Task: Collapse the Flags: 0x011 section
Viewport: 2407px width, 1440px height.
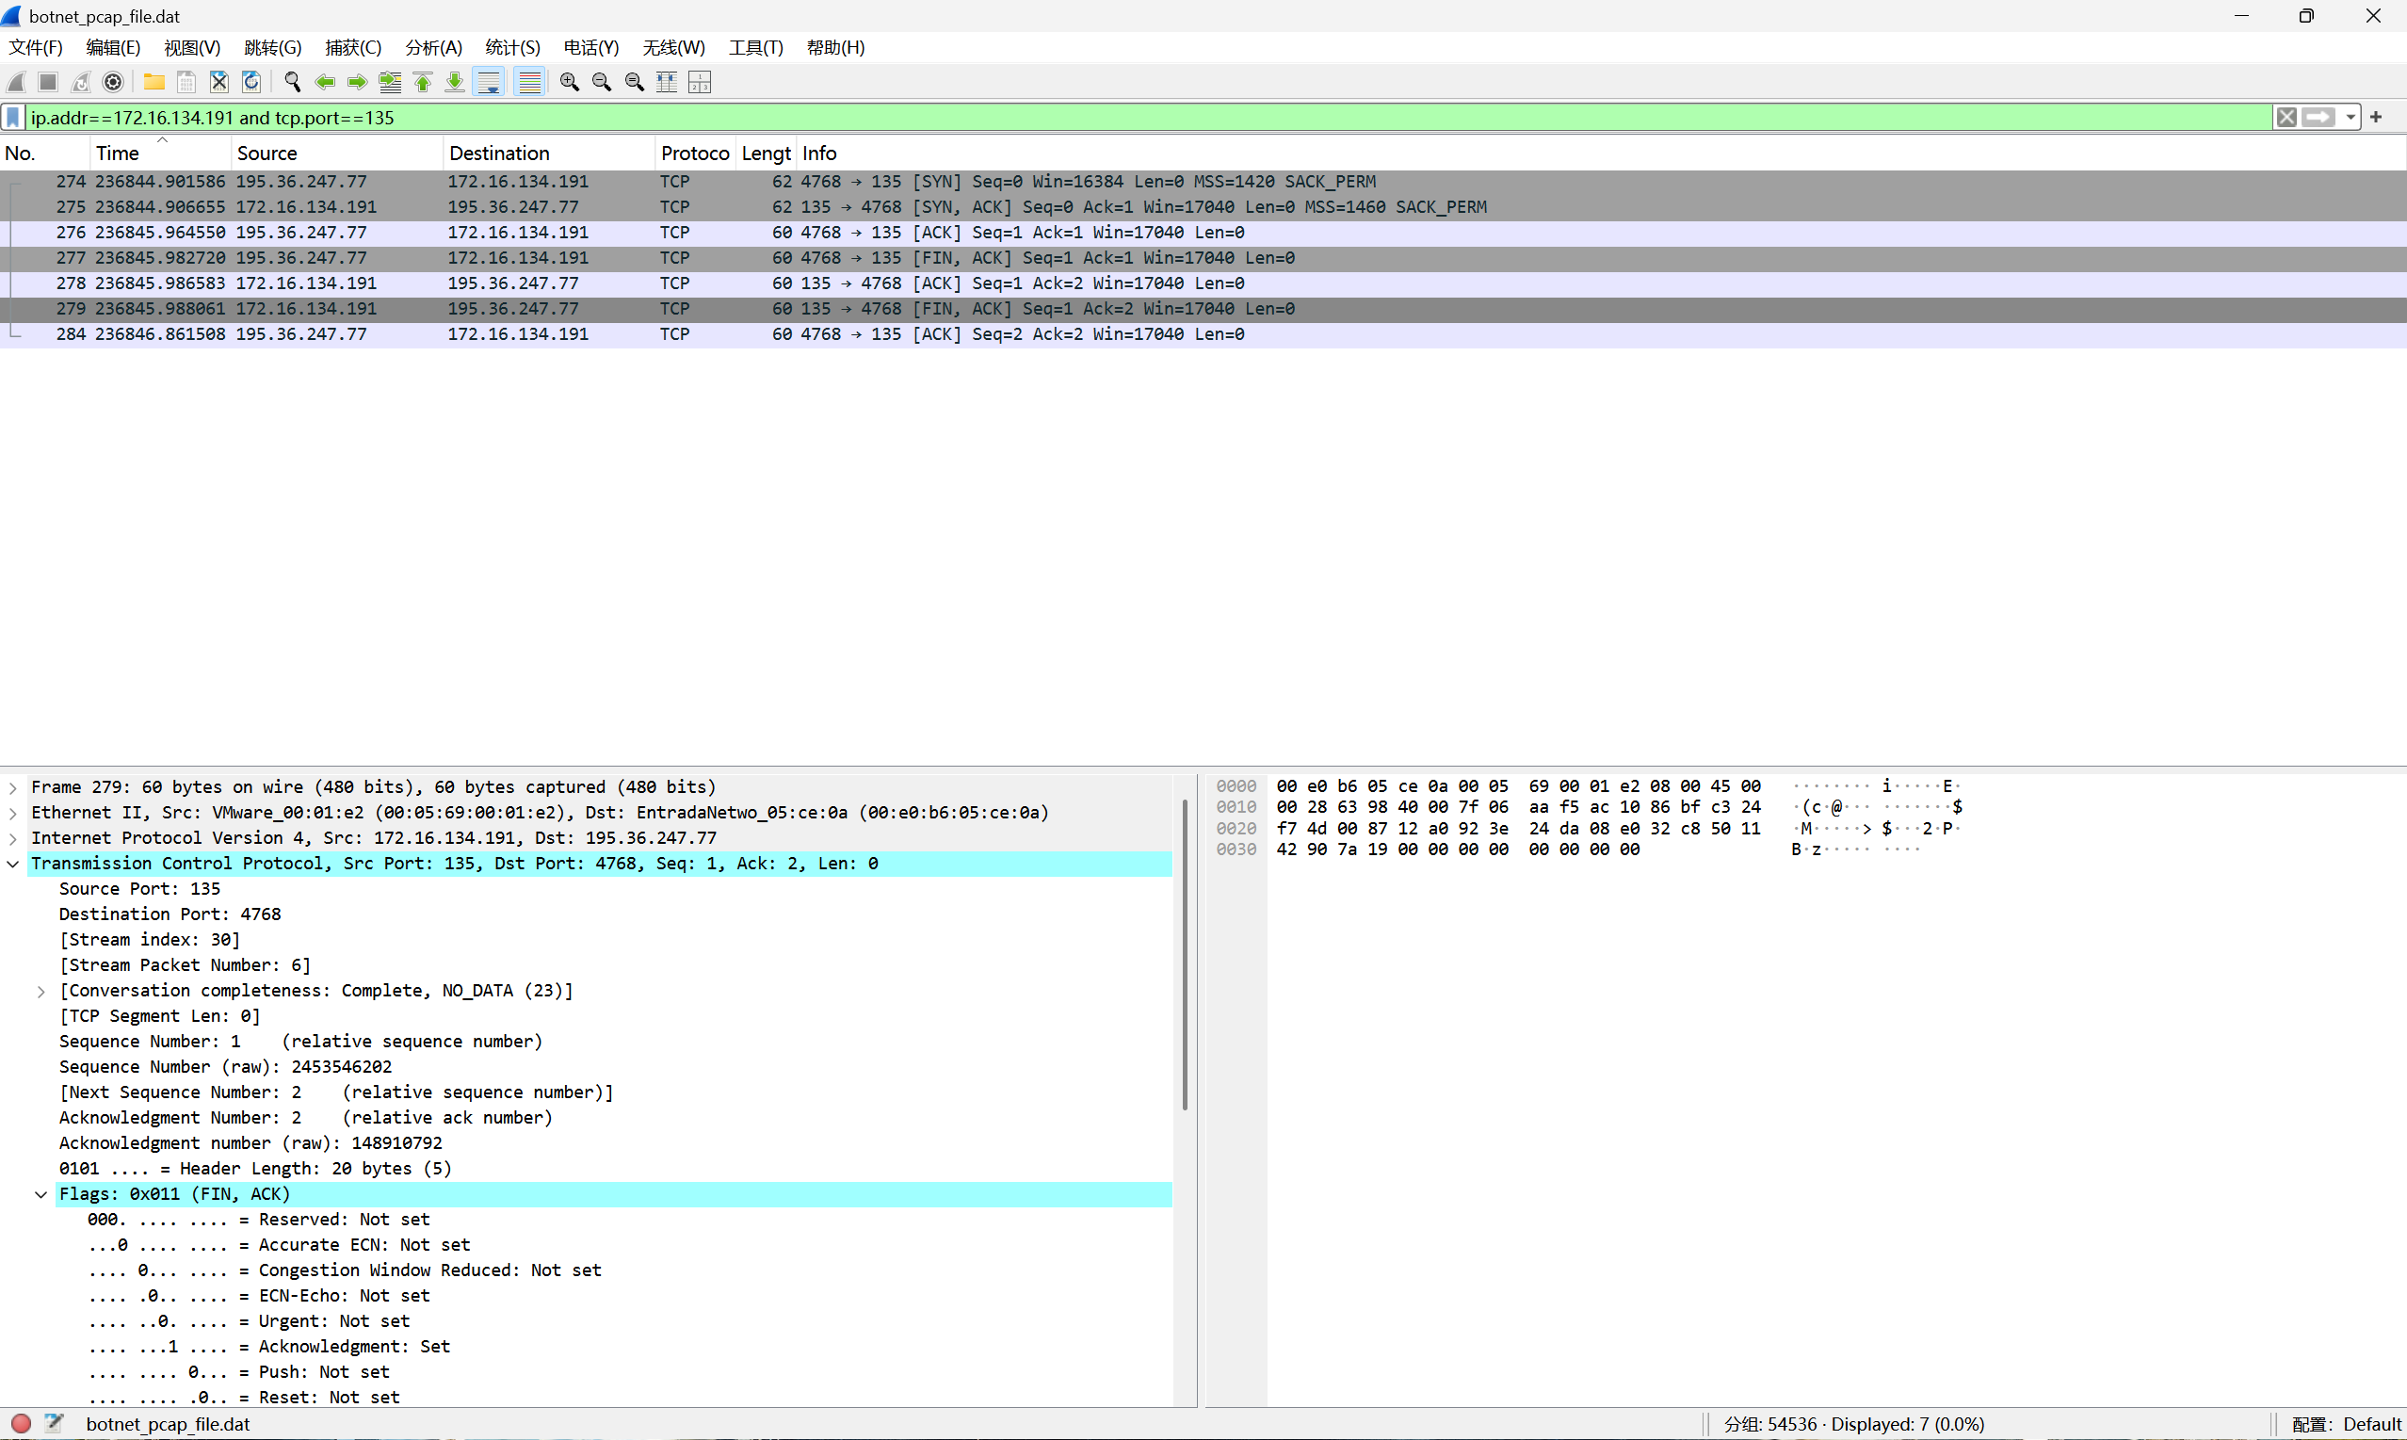Action: tap(40, 1194)
